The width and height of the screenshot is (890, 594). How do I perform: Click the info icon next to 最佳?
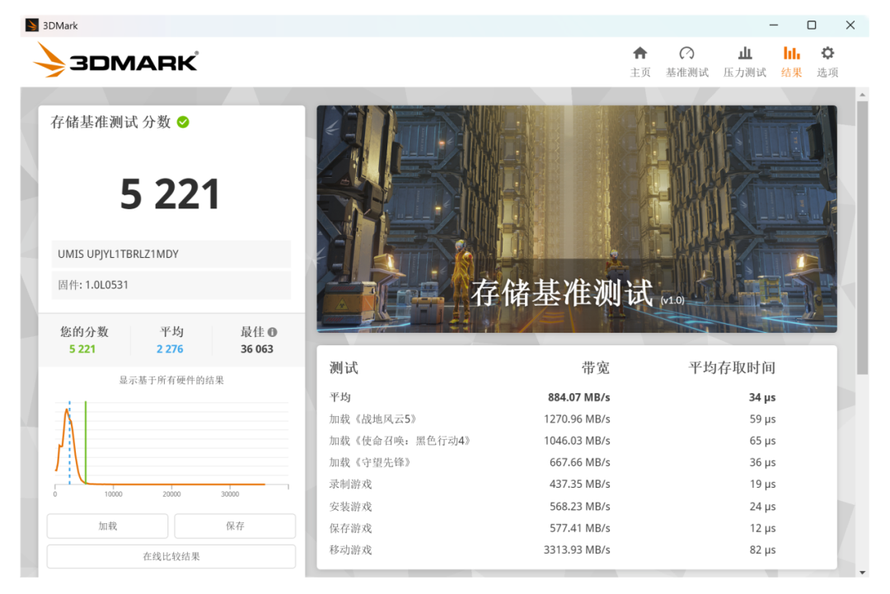[273, 332]
